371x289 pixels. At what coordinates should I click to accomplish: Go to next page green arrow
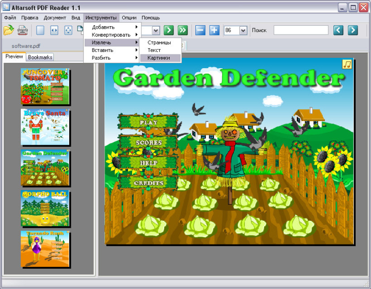point(169,30)
